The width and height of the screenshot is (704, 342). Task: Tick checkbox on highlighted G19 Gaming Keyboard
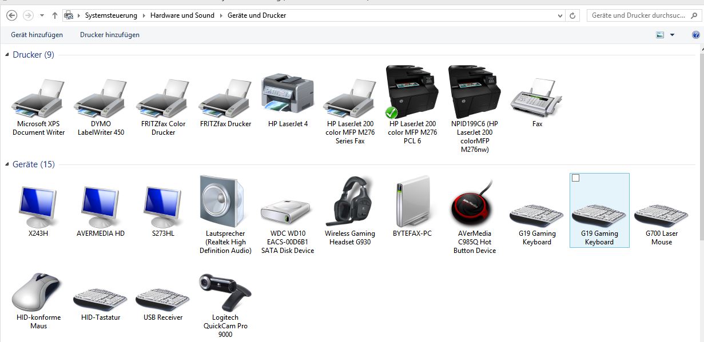[x=576, y=178]
